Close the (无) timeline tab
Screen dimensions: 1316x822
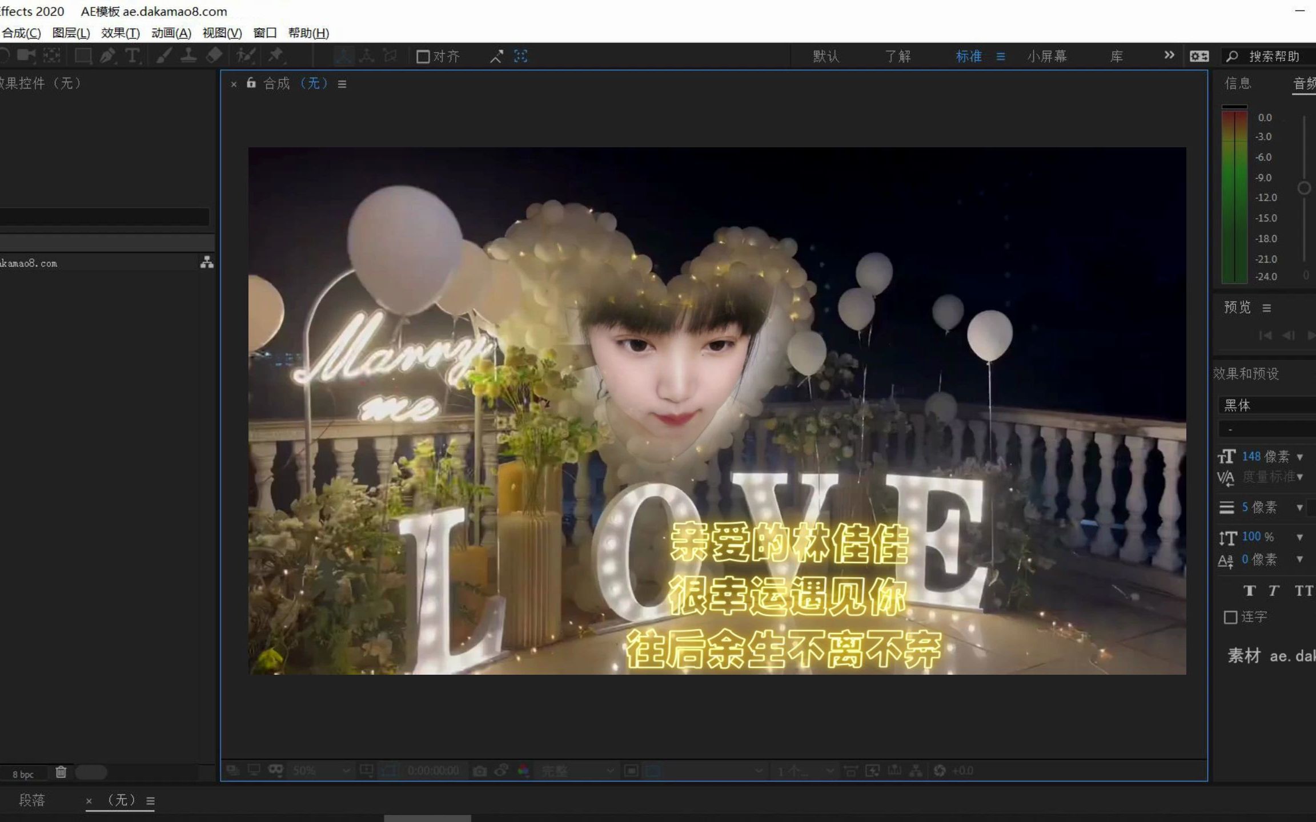tap(89, 801)
